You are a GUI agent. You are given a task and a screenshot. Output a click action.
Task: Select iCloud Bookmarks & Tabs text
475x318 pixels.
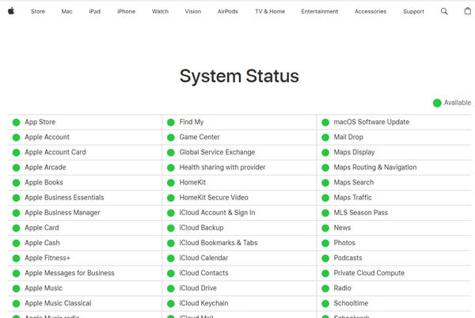pyautogui.click(x=218, y=243)
